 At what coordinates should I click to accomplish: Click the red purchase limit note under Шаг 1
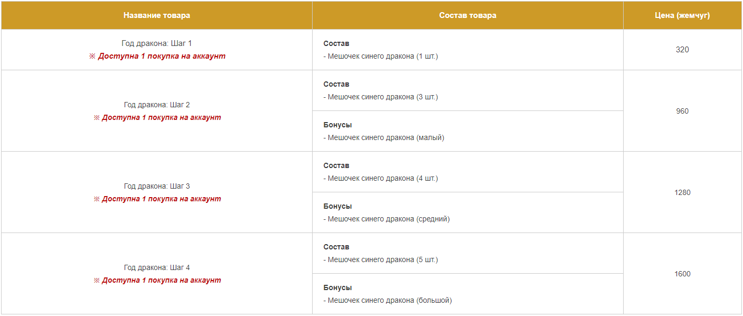coord(157,56)
